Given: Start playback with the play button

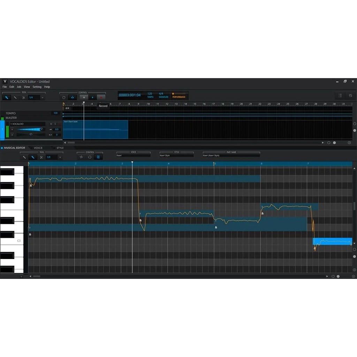Looking at the screenshot, I should (92, 98).
